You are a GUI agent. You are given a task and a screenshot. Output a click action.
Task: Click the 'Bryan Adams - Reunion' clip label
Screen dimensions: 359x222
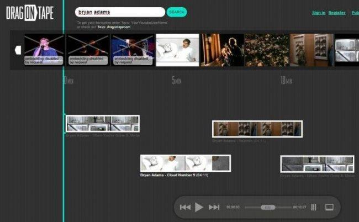click(x=239, y=141)
